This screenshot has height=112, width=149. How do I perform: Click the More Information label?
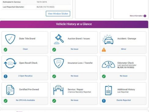(136, 16)
